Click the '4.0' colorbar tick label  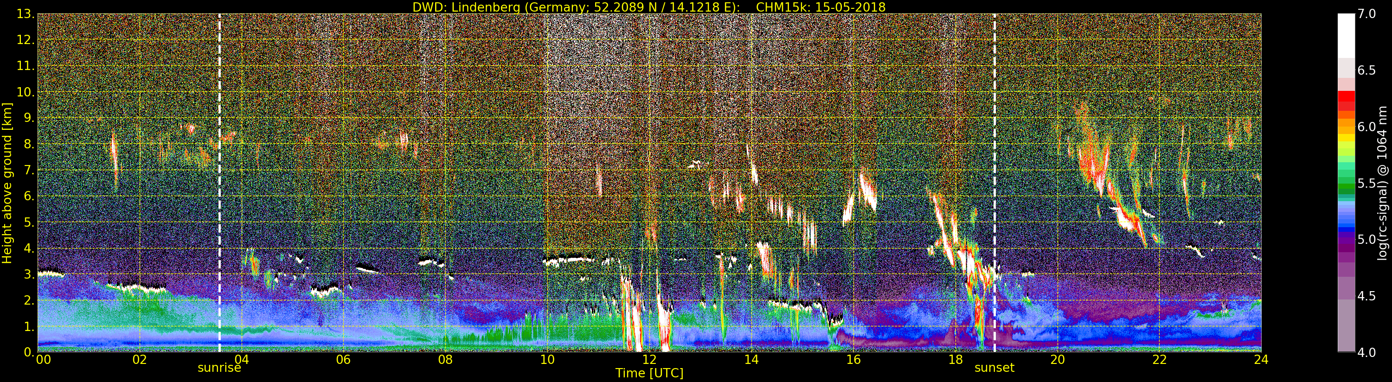coord(1366,352)
